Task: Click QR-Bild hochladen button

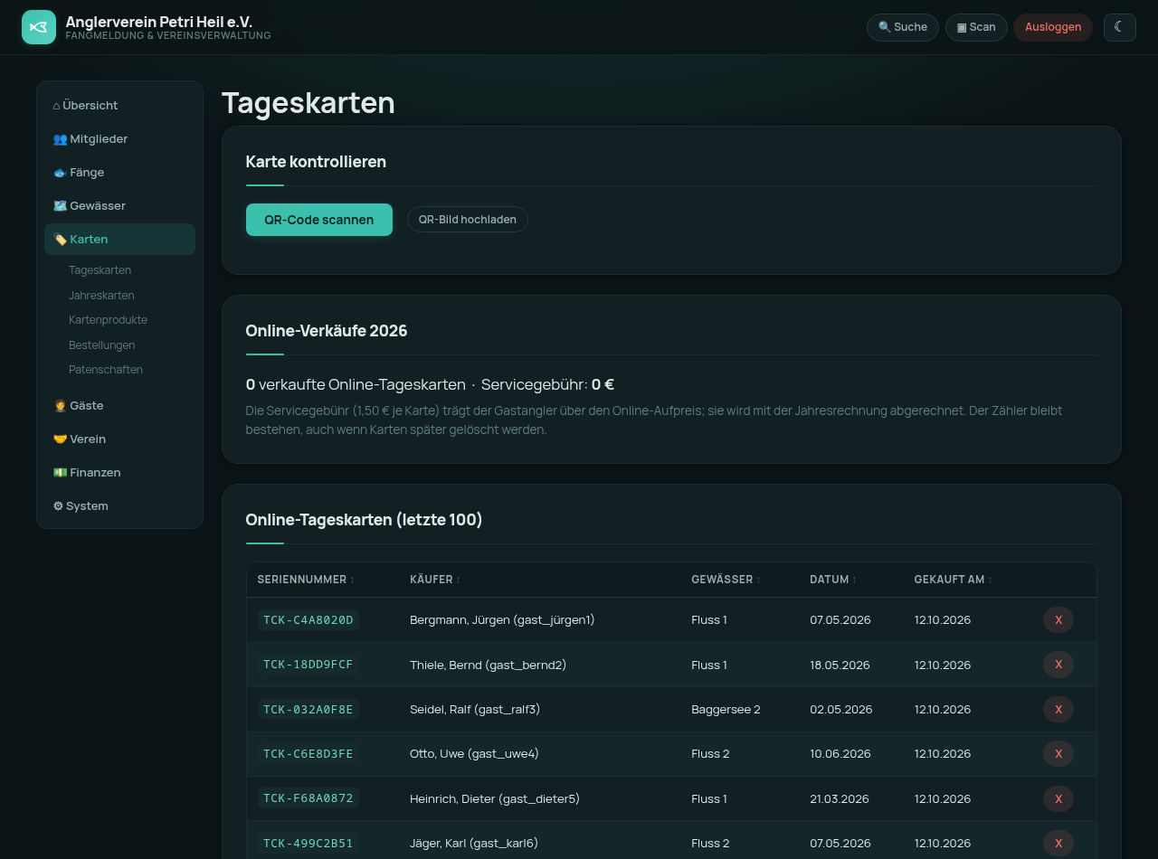Action: coord(467,220)
